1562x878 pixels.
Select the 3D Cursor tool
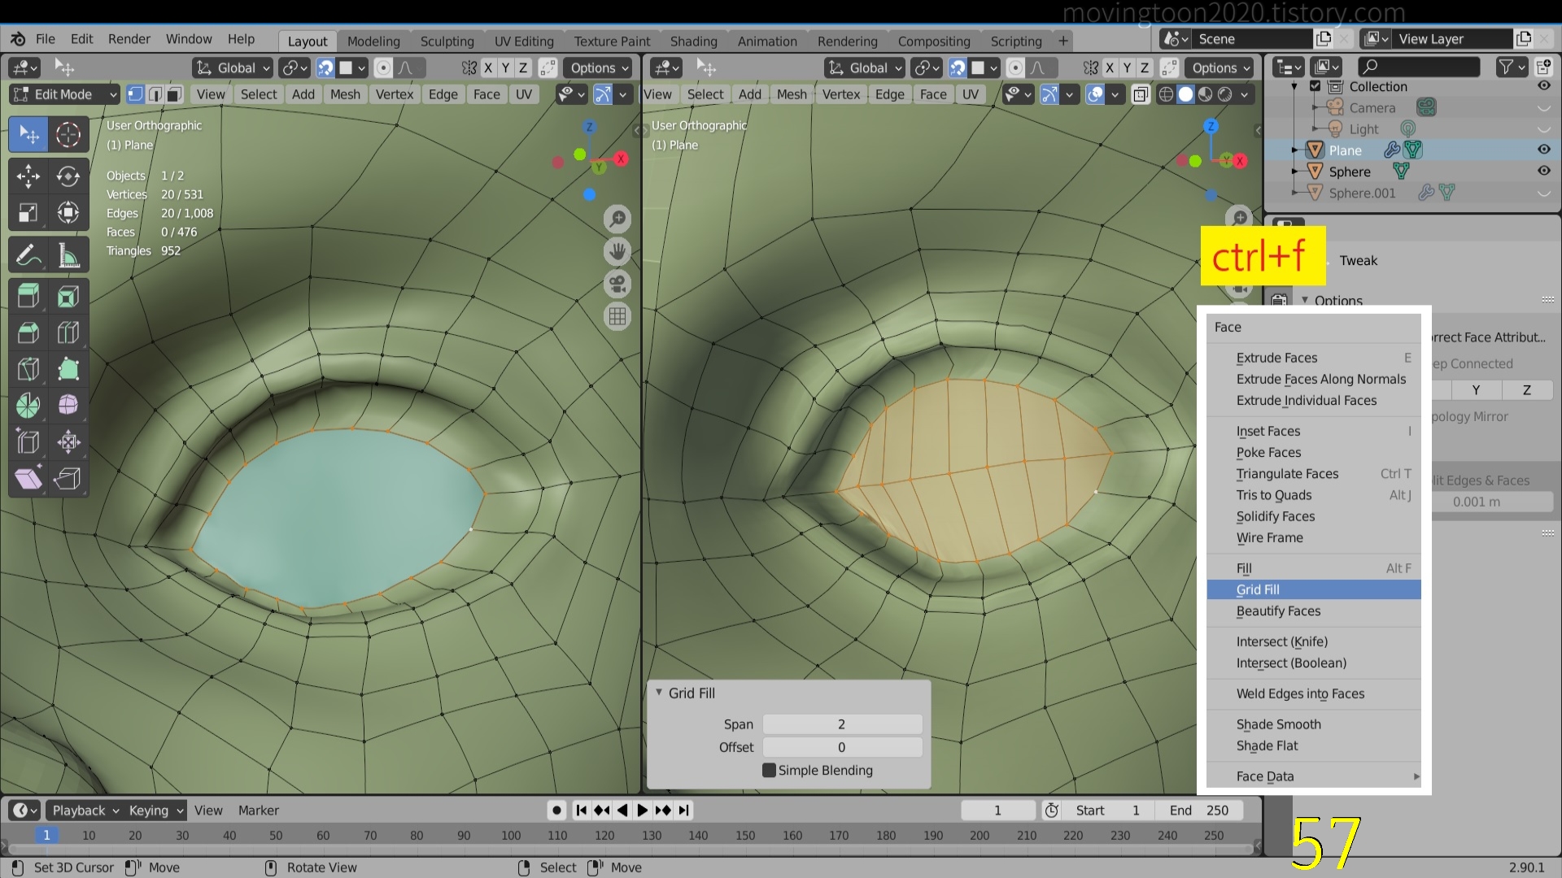tap(68, 134)
